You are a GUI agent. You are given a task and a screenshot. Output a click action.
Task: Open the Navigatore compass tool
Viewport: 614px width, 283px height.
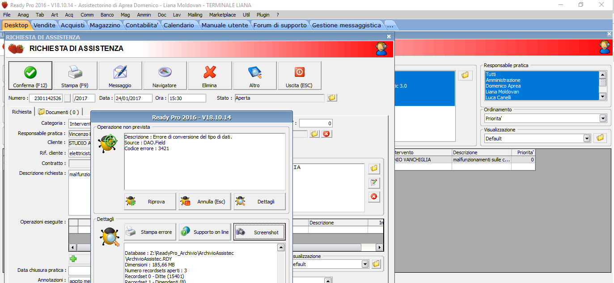click(165, 76)
